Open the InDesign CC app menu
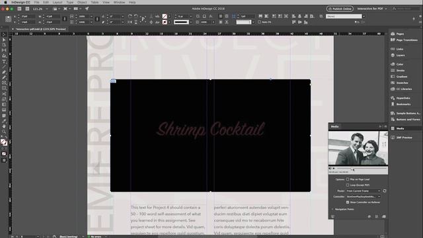 pyautogui.click(x=20, y=2)
